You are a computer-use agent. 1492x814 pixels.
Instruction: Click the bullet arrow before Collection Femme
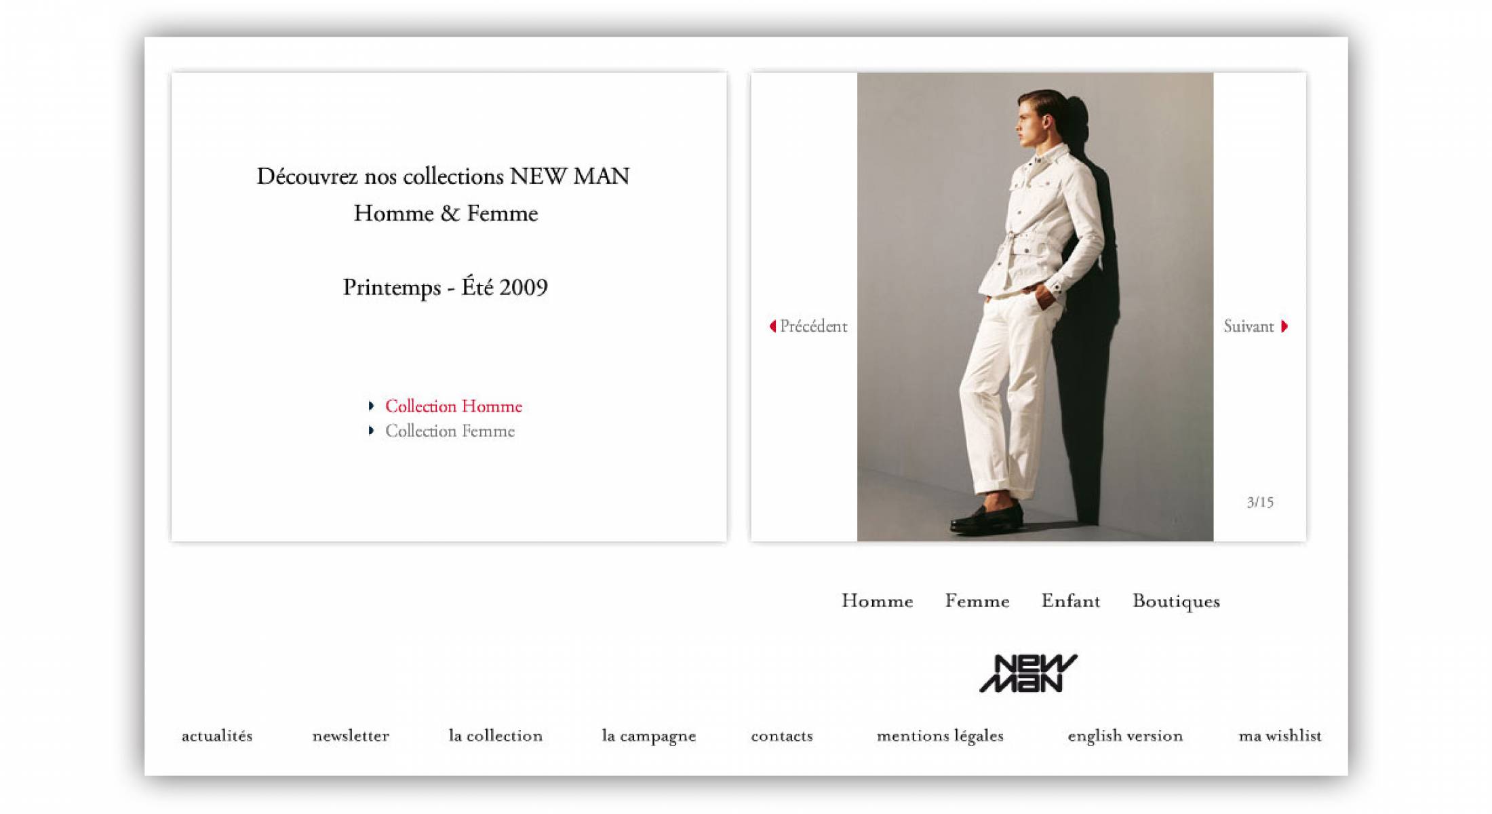tap(371, 431)
